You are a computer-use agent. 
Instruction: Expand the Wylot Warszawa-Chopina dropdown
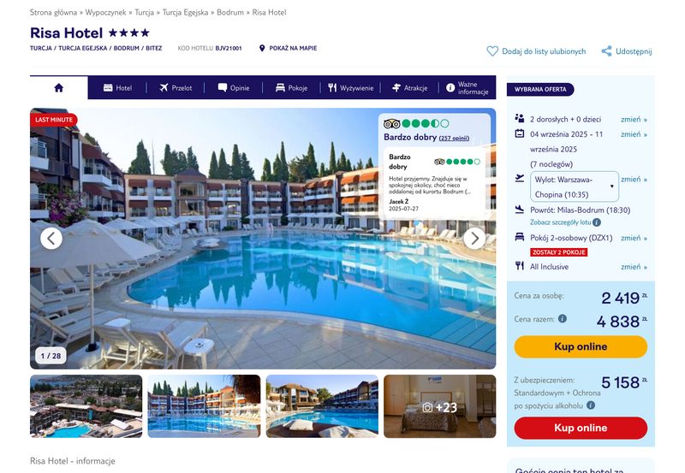(574, 186)
